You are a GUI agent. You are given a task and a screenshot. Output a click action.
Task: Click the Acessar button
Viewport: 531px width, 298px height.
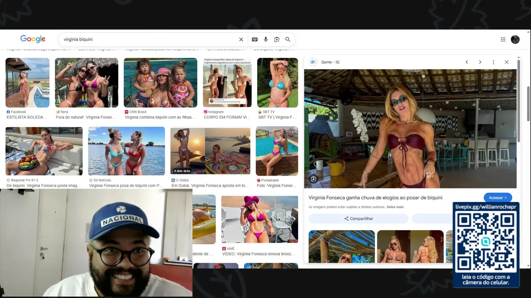(x=497, y=198)
